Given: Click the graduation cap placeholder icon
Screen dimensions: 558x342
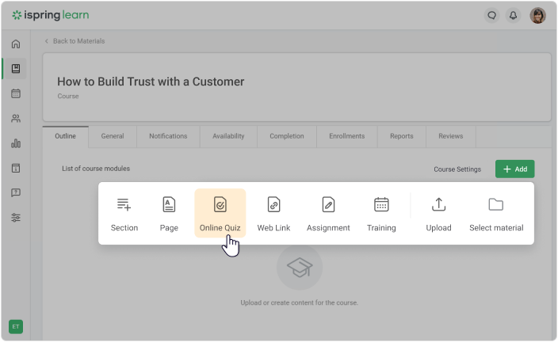Looking at the screenshot, I should pyautogui.click(x=300, y=268).
